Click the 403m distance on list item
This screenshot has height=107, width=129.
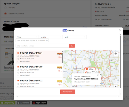[60, 85]
